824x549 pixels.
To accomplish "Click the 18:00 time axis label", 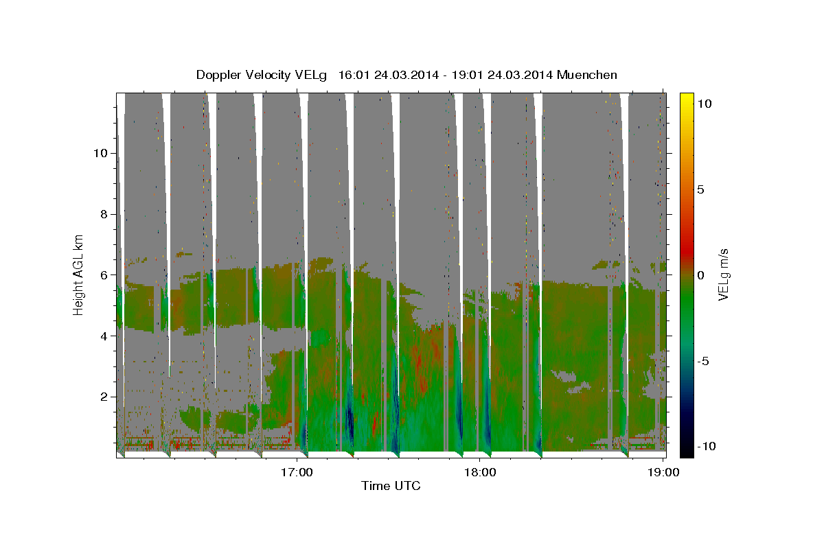I will click(480, 472).
